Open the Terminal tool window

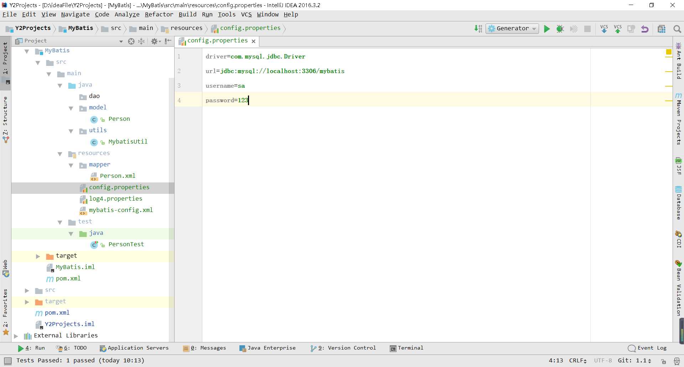[x=406, y=348]
